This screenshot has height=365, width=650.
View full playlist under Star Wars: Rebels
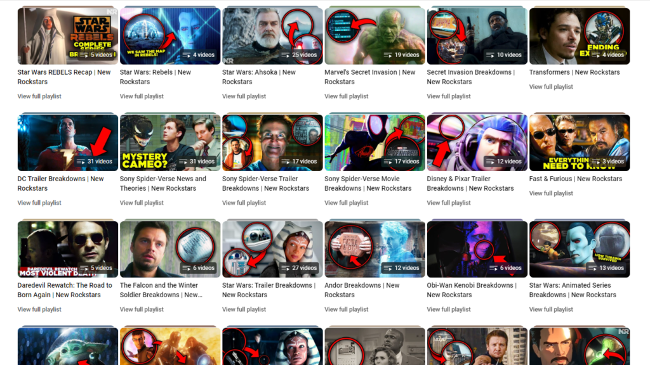click(142, 96)
